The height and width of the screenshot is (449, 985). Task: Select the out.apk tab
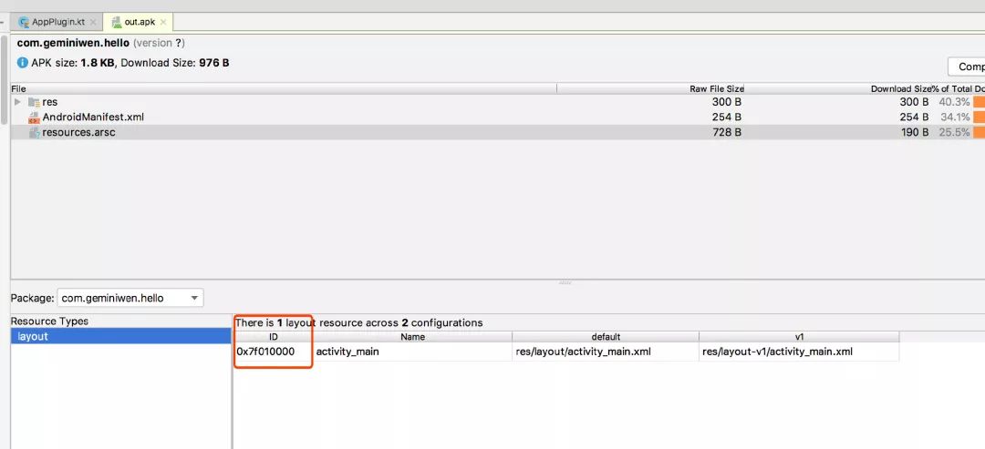(x=139, y=22)
